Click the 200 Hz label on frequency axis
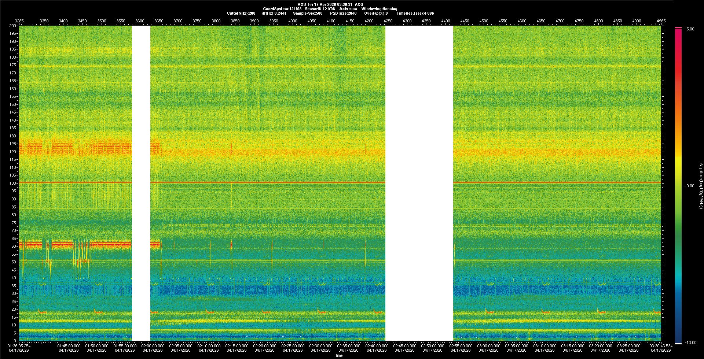704x359 pixels. (x=13, y=26)
